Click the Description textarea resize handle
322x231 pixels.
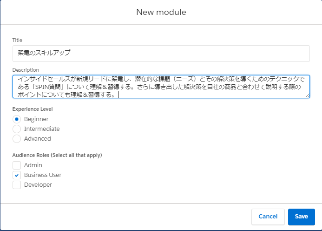[307, 95]
